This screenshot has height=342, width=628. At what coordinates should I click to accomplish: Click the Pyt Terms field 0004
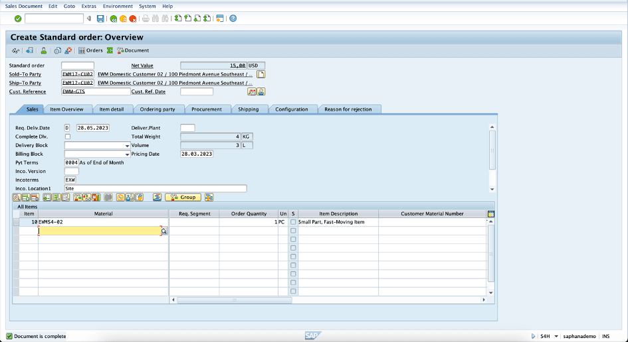pos(71,162)
